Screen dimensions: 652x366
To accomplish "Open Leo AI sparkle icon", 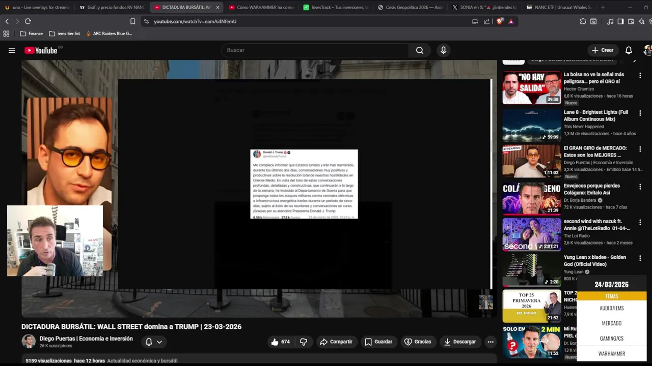I will (x=641, y=21).
